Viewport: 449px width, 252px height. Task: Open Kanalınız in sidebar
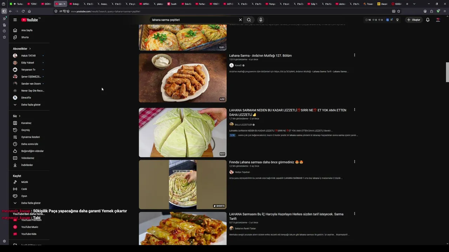click(29, 123)
